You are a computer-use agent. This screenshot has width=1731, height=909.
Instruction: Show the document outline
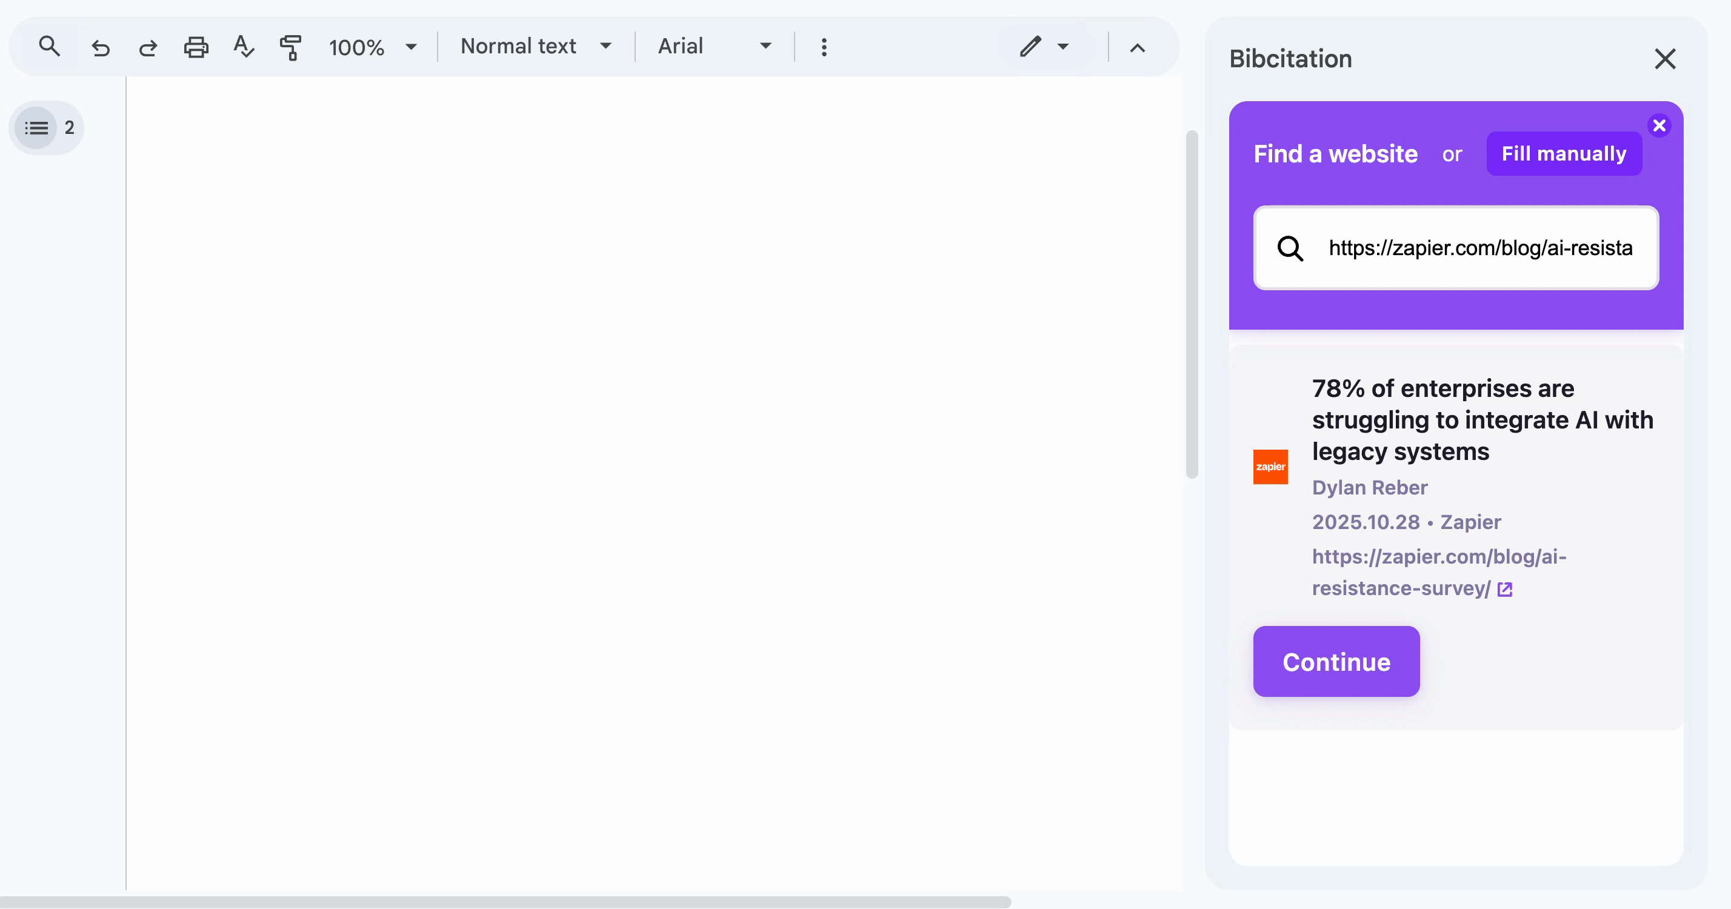(36, 128)
